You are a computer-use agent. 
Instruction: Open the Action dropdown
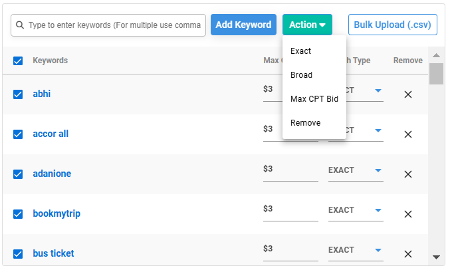(x=307, y=25)
